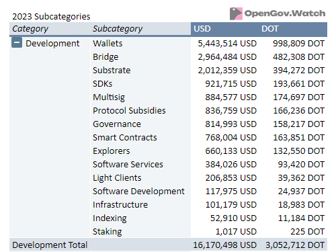This screenshot has height=252, width=336.
Task: Select the Development Total row
Action: (168, 245)
